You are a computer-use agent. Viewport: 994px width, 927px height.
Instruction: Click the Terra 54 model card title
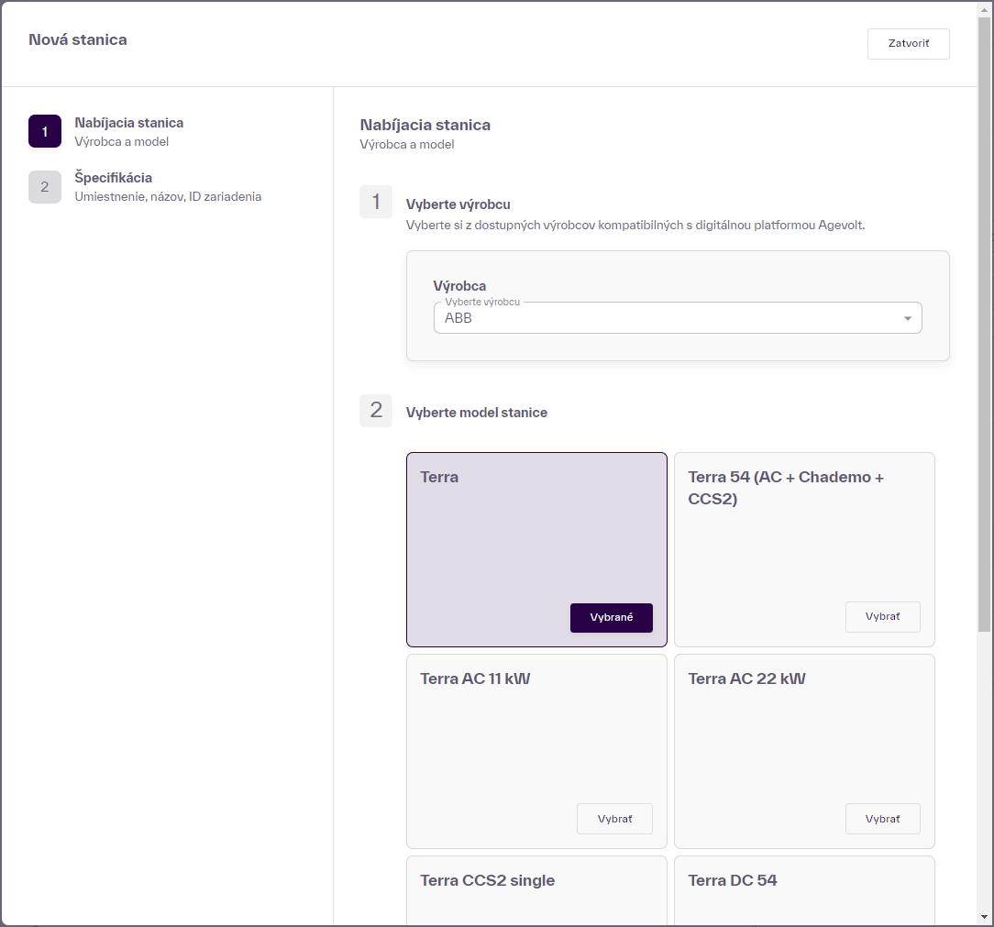coord(786,488)
